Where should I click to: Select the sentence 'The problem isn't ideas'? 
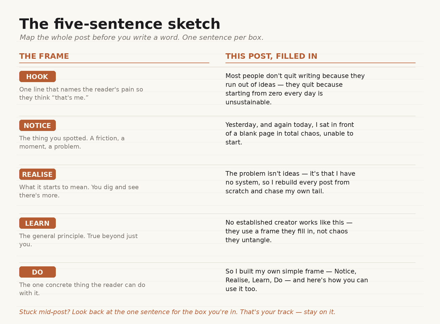[290, 182]
